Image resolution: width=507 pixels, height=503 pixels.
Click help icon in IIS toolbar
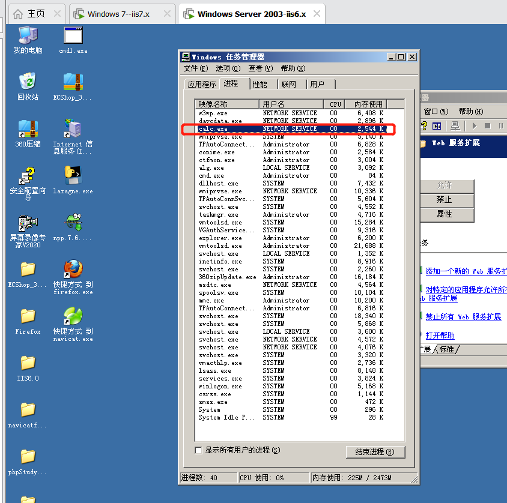tap(424, 125)
